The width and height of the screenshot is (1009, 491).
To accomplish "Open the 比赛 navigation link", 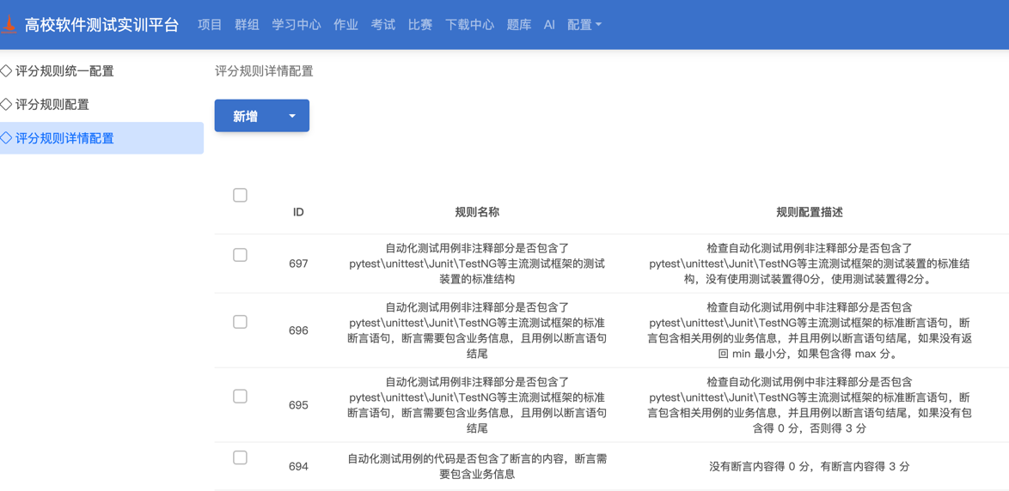I will 420,25.
